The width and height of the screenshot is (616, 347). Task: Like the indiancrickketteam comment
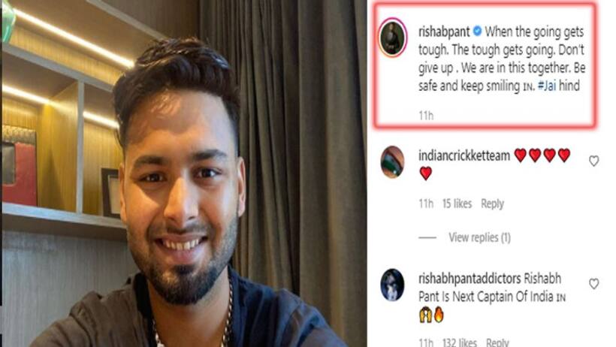[x=593, y=161]
